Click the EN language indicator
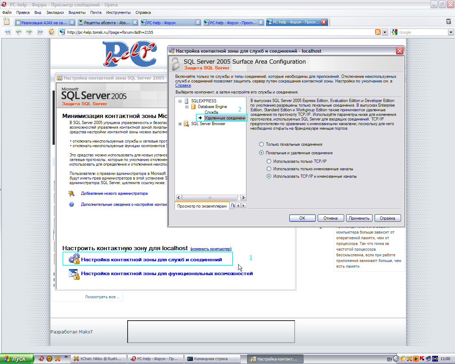 pyautogui.click(x=390, y=359)
